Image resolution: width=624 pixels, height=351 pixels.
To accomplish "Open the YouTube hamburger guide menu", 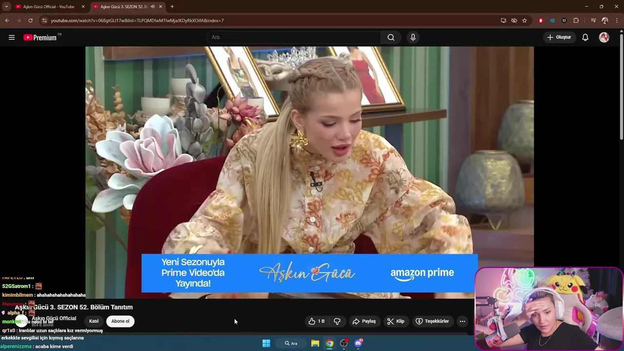I will point(12,38).
